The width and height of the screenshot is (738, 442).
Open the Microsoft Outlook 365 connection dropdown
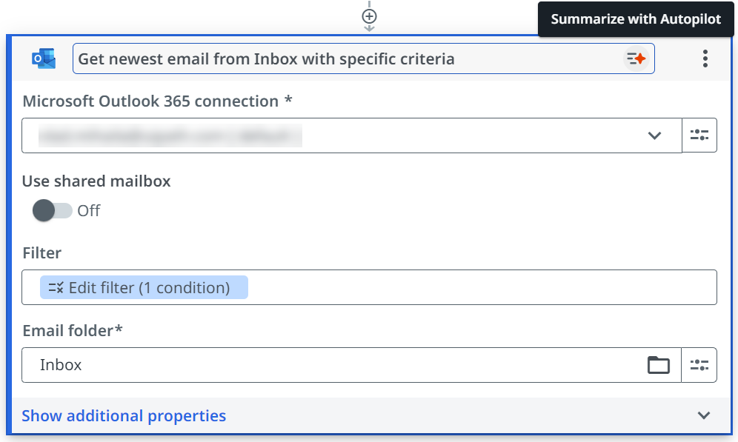(x=654, y=135)
